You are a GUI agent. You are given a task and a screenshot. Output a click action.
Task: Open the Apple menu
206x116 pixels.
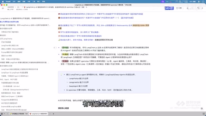(x=3, y=2)
